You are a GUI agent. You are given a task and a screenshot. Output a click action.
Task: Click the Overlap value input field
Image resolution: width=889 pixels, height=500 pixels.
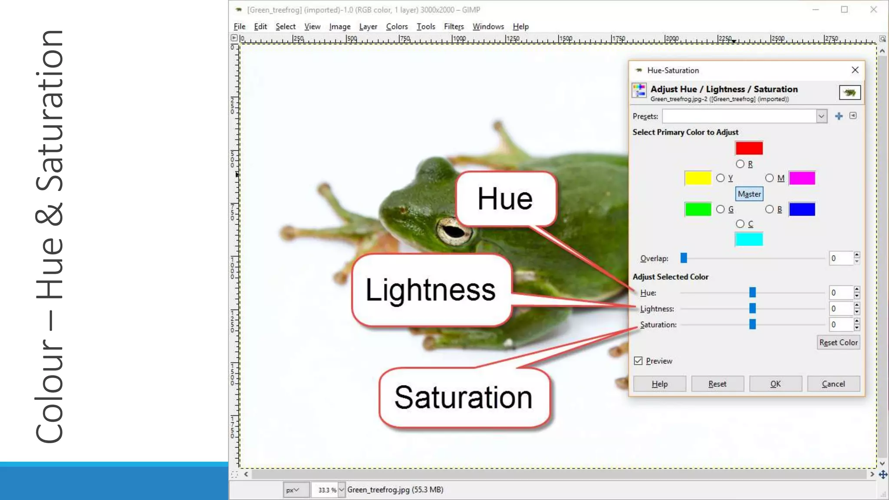[841, 258]
